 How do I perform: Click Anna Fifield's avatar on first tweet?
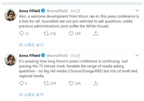coord(10,15)
